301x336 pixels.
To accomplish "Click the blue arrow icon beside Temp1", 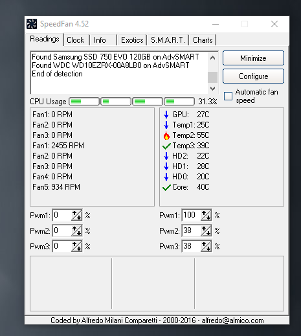I will coord(166,125).
